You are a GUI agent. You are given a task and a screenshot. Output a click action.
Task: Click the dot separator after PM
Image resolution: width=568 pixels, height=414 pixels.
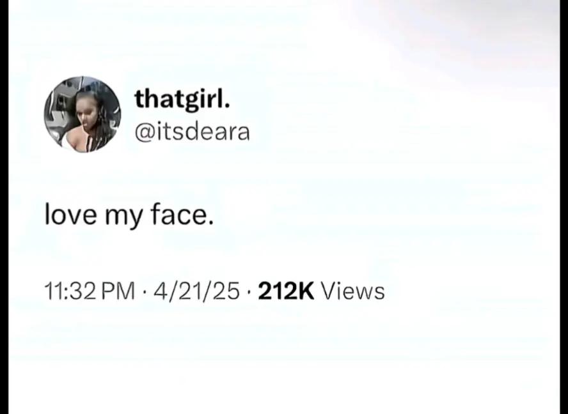pos(144,292)
